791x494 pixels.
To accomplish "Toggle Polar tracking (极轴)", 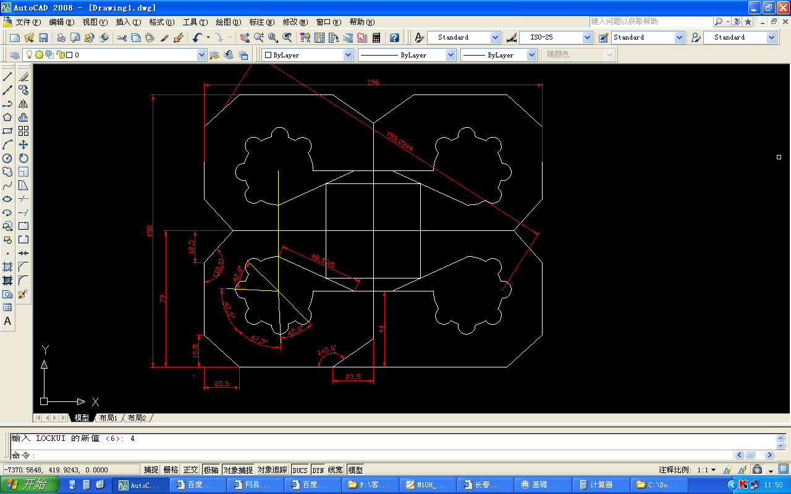I will click(211, 470).
